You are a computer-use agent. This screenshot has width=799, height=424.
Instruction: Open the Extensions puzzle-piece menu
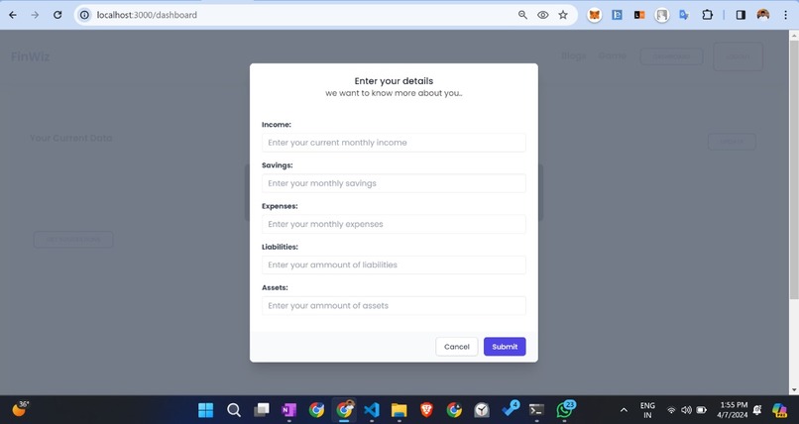707,15
